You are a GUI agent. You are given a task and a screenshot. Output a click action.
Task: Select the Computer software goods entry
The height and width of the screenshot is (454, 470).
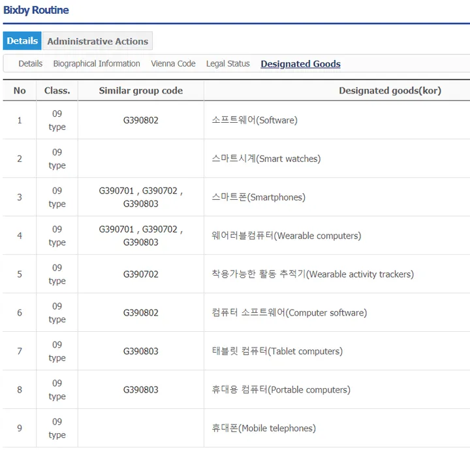289,313
